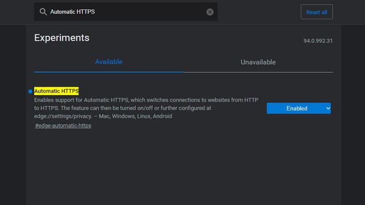This screenshot has height=205, width=365.
Task: Switch to the Available tab
Action: [109, 62]
